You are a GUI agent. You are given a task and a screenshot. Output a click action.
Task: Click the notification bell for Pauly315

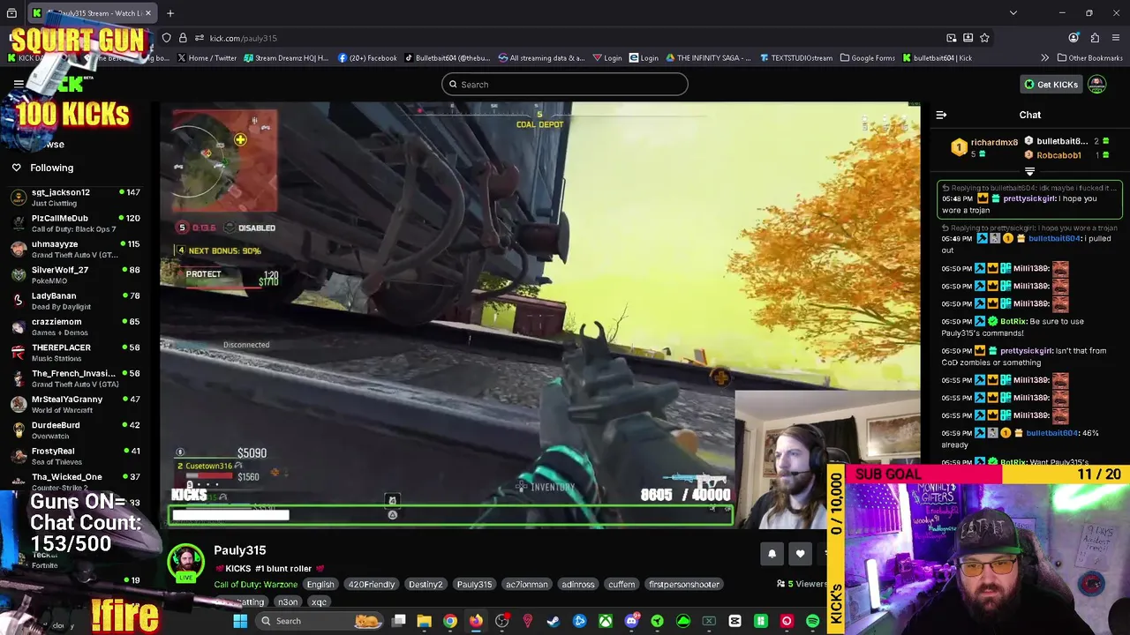772,554
